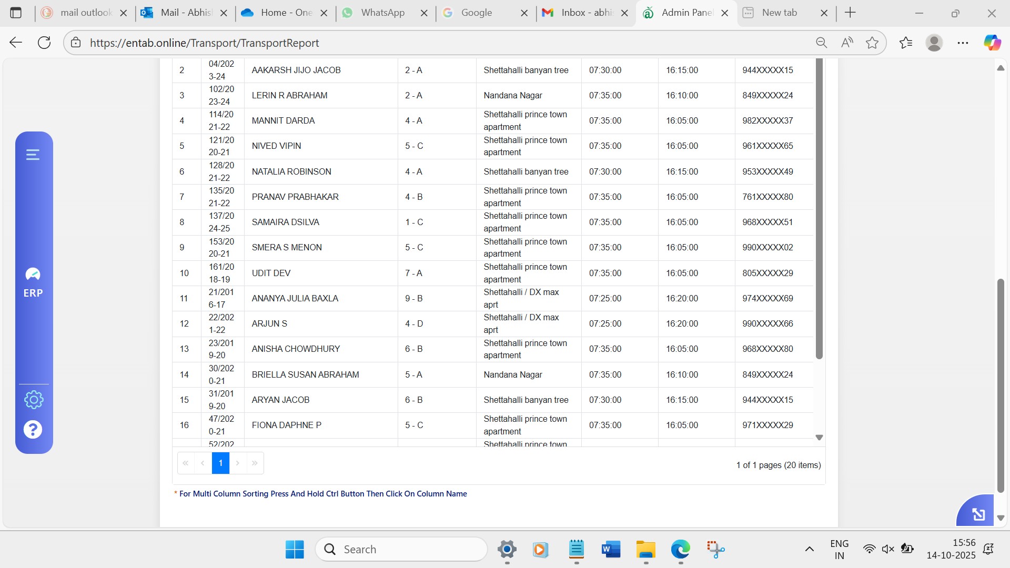Open the hamburger menu in blue sidebar
This screenshot has height=568, width=1010.
tap(33, 155)
